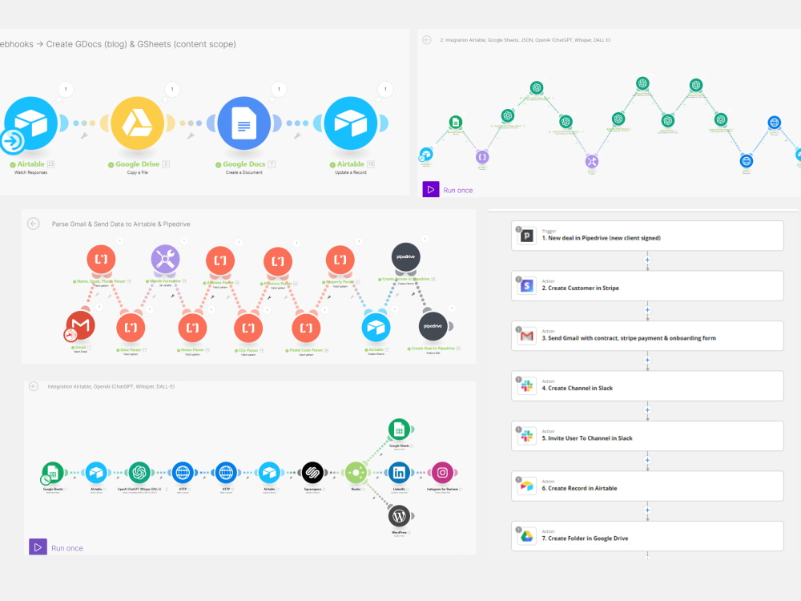Image resolution: width=801 pixels, height=601 pixels.
Task: Click the operations bubble above Google Docs module
Action: 279,90
